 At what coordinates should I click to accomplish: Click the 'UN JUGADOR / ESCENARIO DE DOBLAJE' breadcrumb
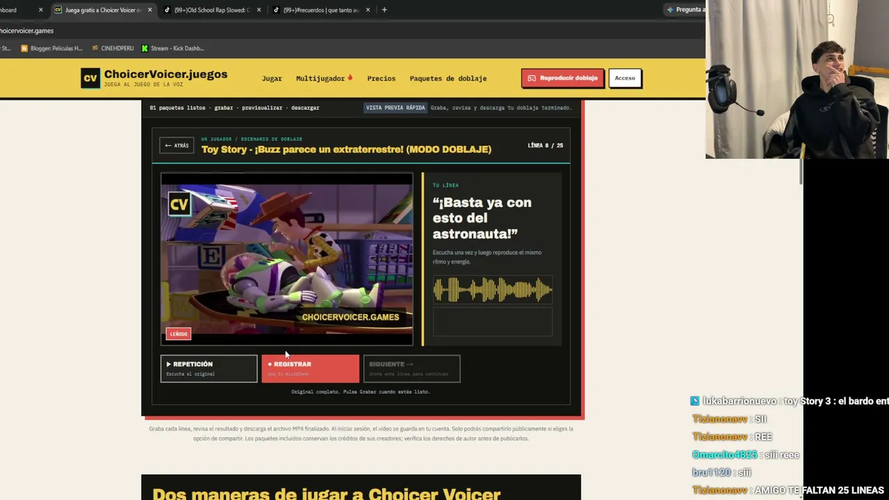click(x=251, y=139)
